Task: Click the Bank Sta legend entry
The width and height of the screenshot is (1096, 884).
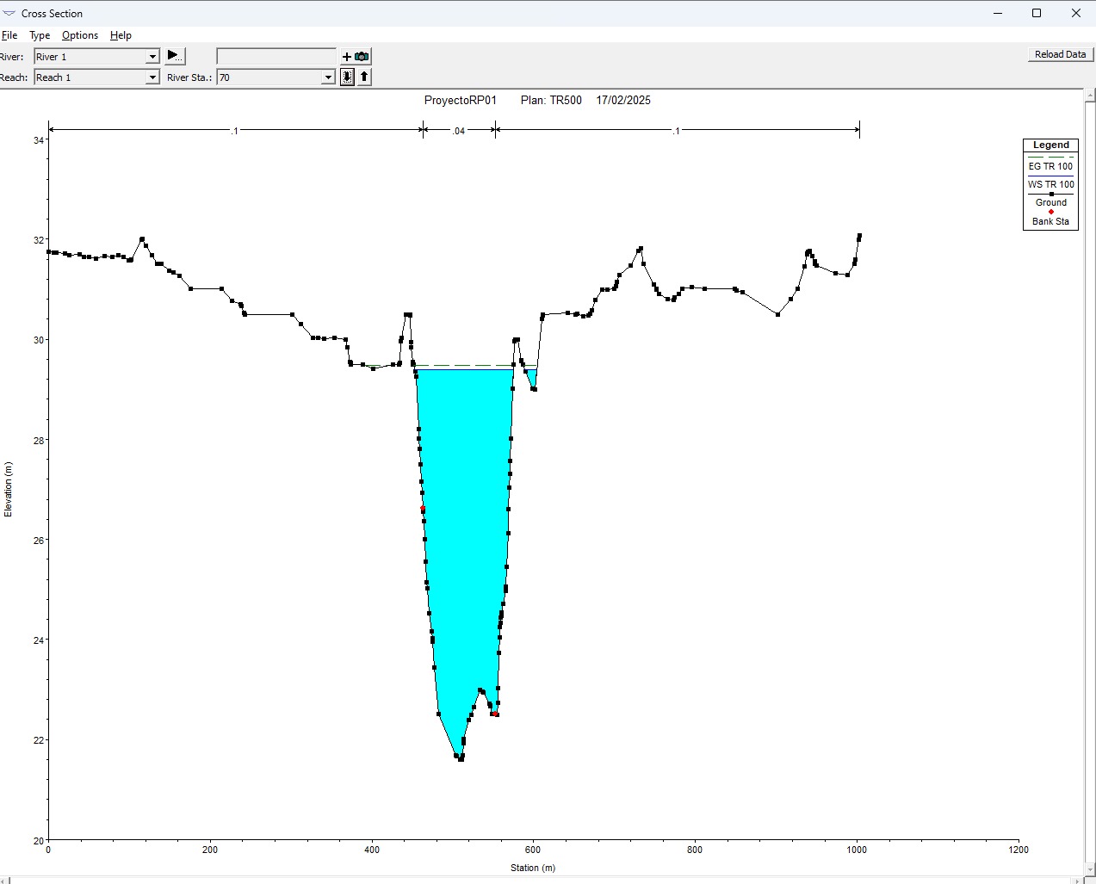Action: 1050,221
